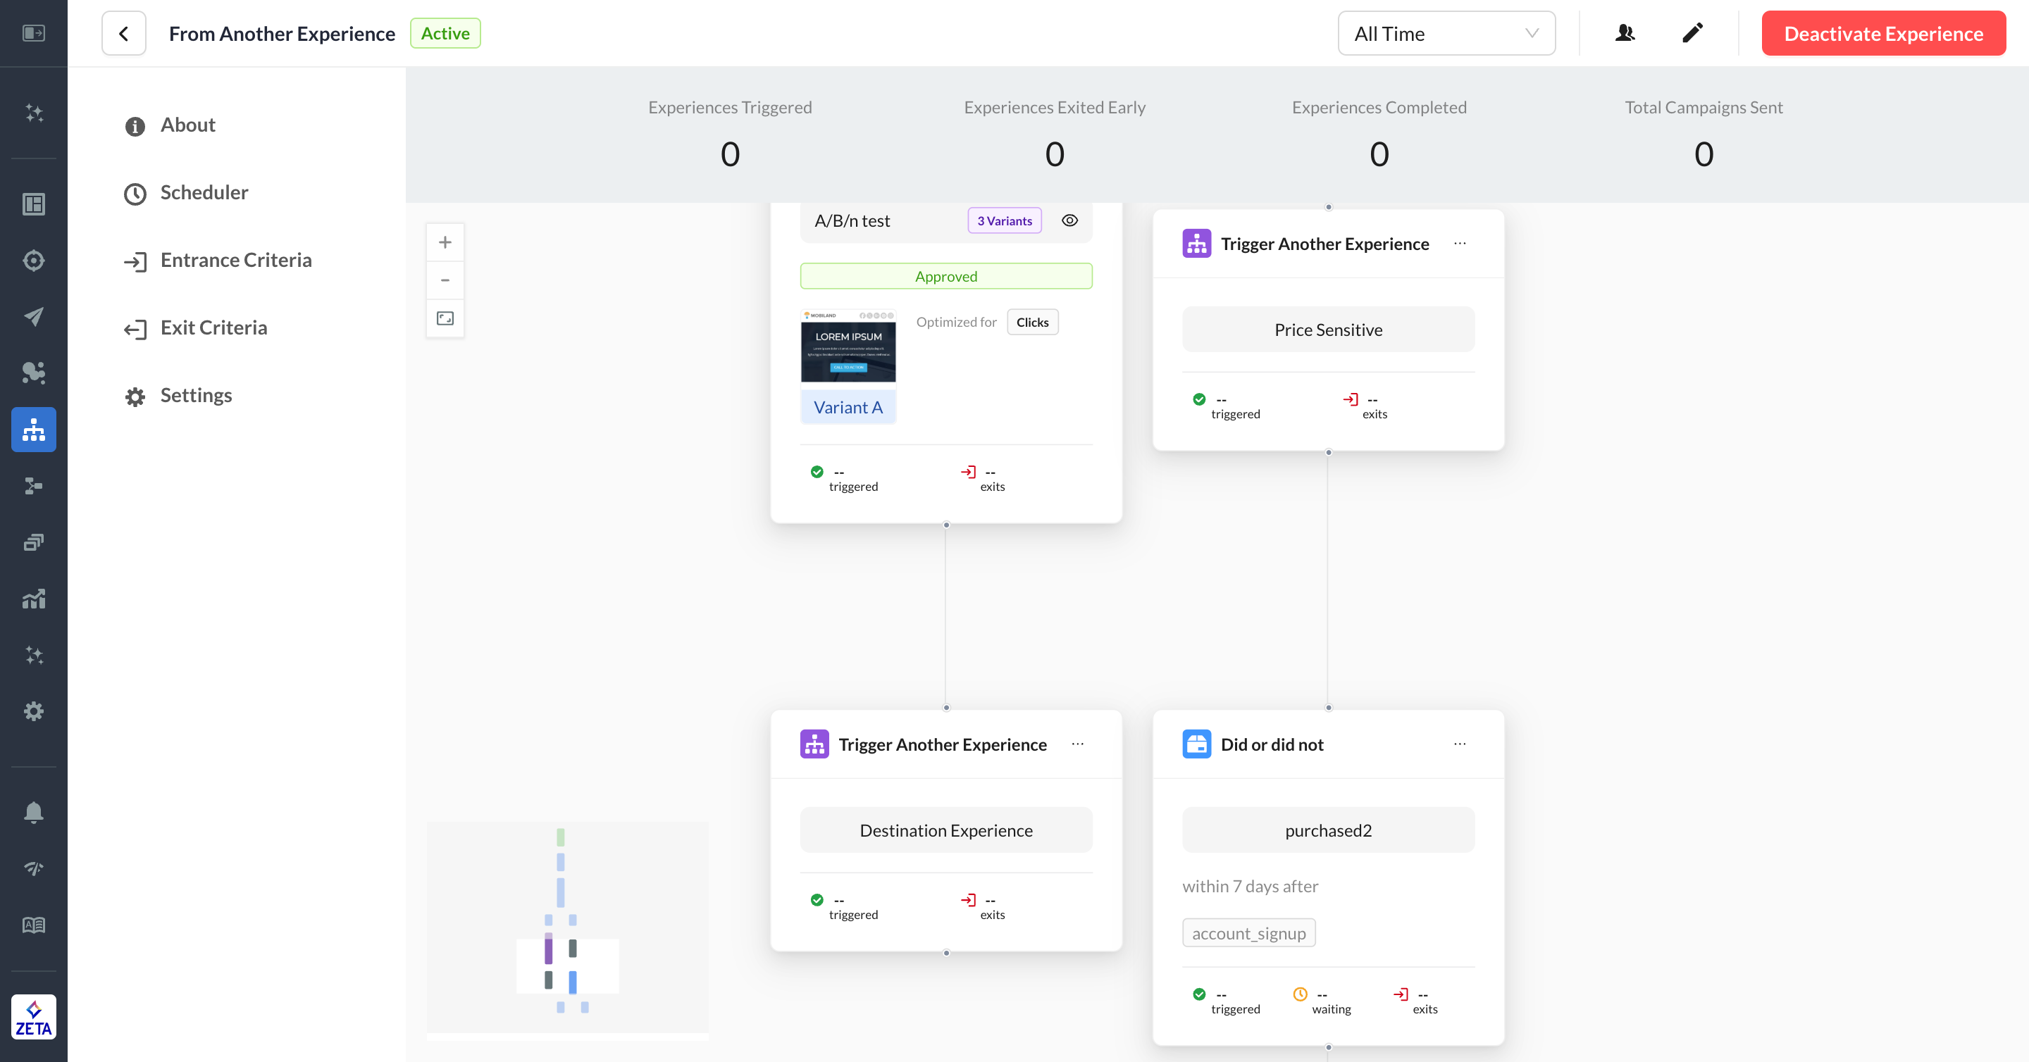Click the fit-to-screen canvas icon

(x=445, y=318)
